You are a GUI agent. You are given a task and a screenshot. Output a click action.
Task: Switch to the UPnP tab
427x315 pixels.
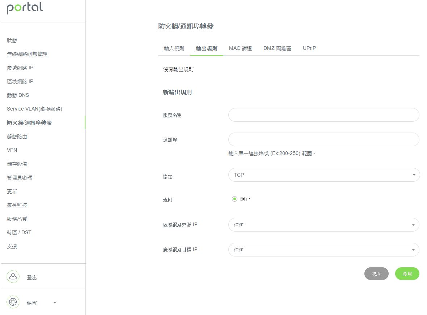(x=309, y=48)
